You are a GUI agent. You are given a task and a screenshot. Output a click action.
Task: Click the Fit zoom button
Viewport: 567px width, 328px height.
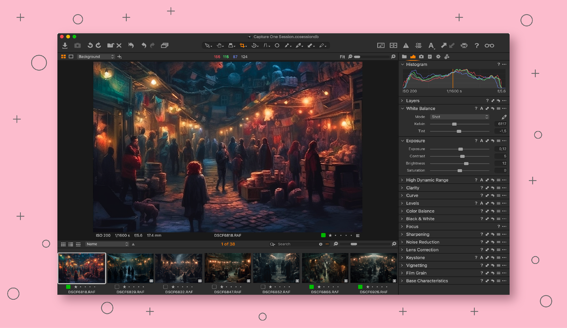(x=342, y=57)
